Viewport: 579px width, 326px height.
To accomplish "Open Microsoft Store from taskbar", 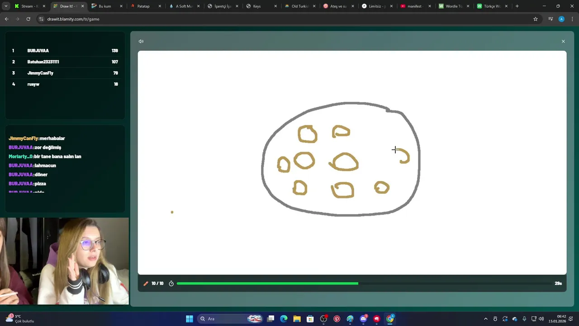I will (310, 319).
